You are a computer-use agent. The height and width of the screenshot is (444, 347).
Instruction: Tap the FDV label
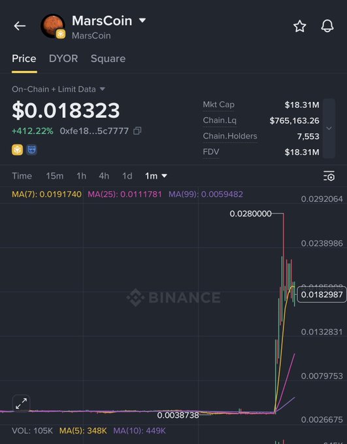pos(211,152)
